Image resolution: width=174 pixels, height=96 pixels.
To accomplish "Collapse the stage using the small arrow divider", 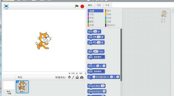I will coord(85,73).
